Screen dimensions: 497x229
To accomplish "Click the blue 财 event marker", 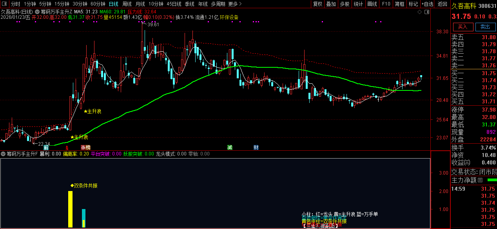I will 256,148.
